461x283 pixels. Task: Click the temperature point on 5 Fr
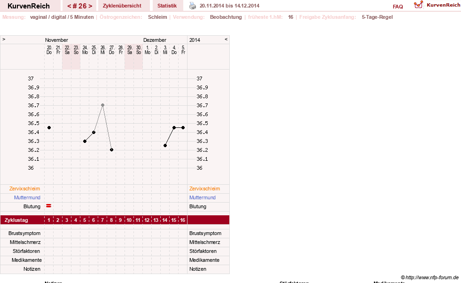pyautogui.click(x=183, y=128)
